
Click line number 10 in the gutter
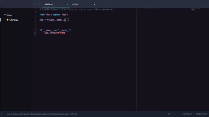35,33
